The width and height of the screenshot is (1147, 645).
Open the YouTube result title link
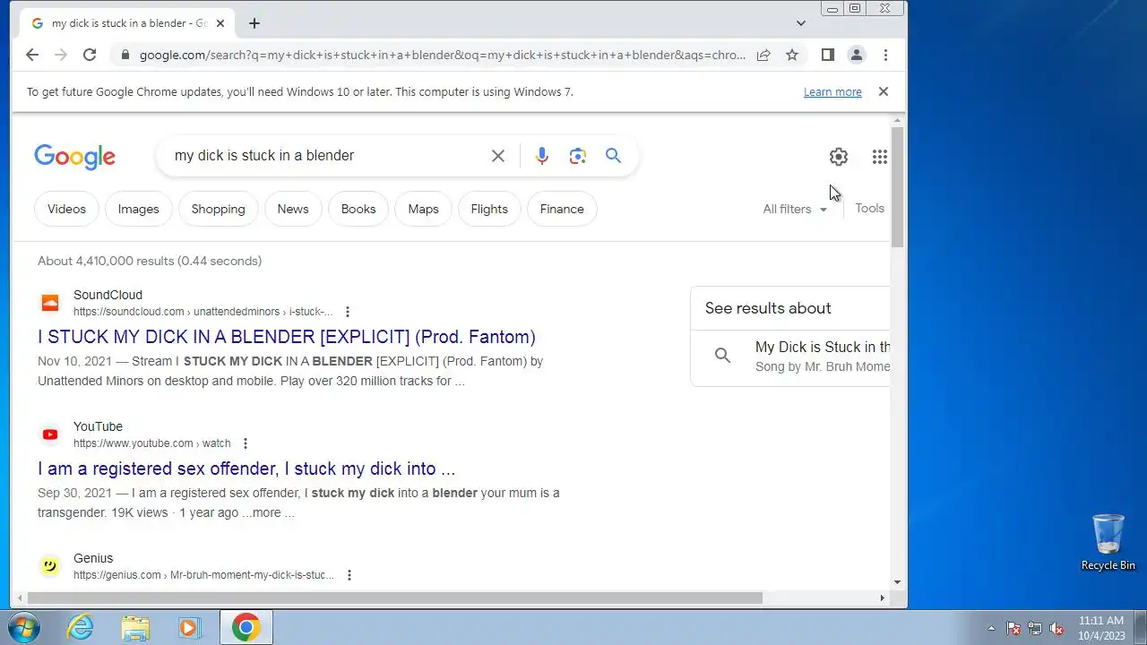coord(246,469)
